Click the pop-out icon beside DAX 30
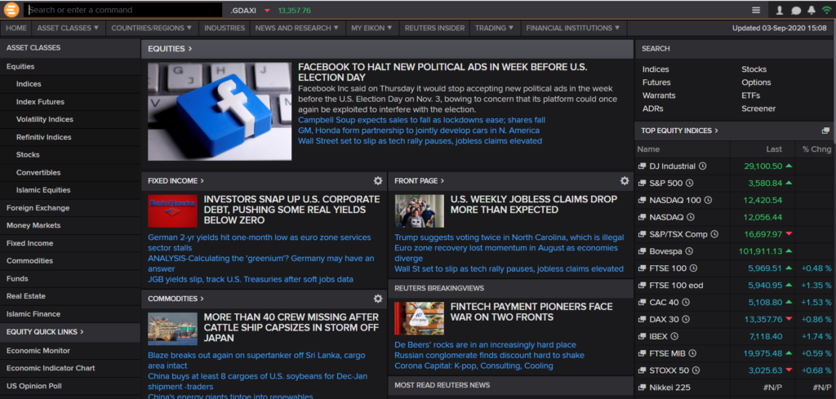Image resolution: width=836 pixels, height=399 pixels. [642, 319]
